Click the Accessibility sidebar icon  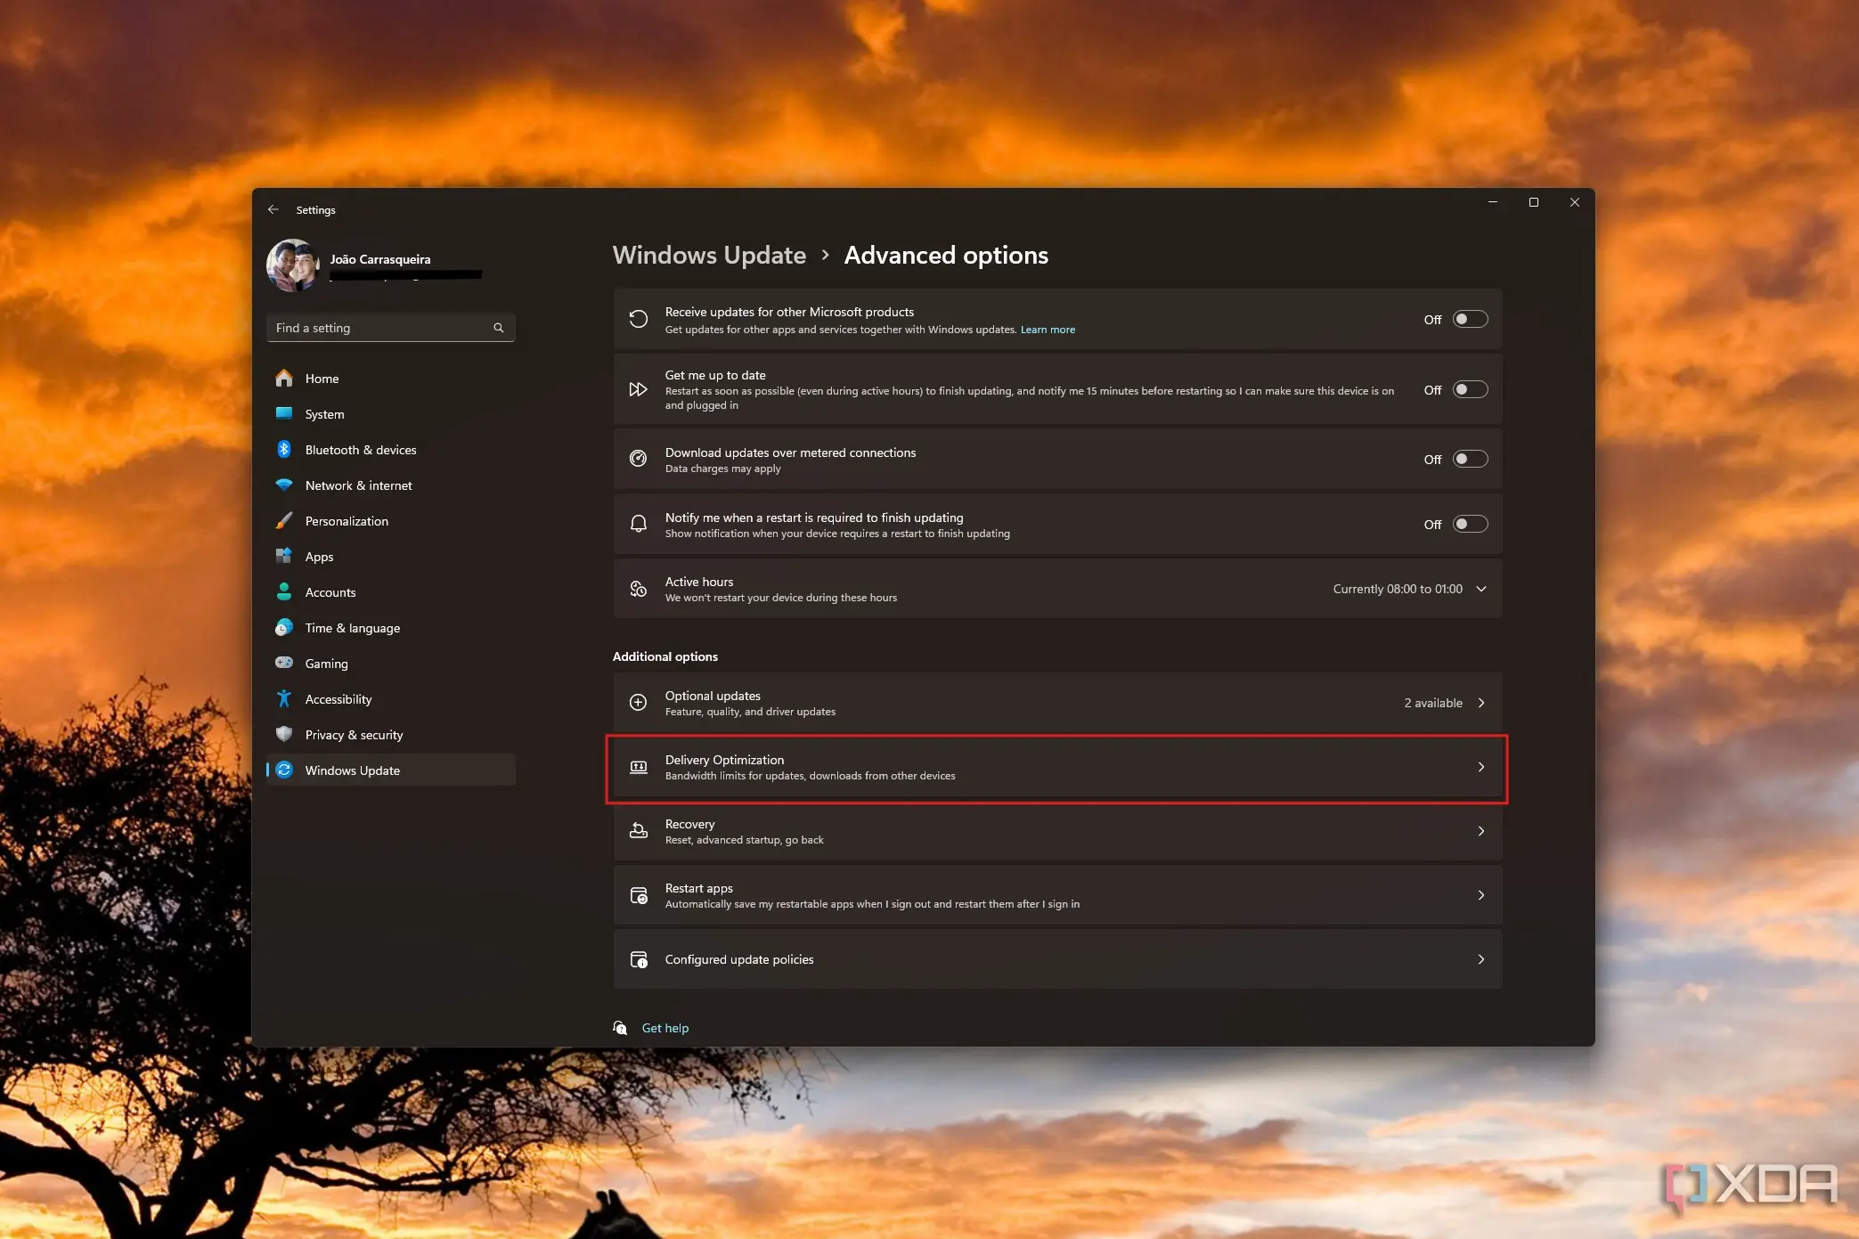point(285,698)
